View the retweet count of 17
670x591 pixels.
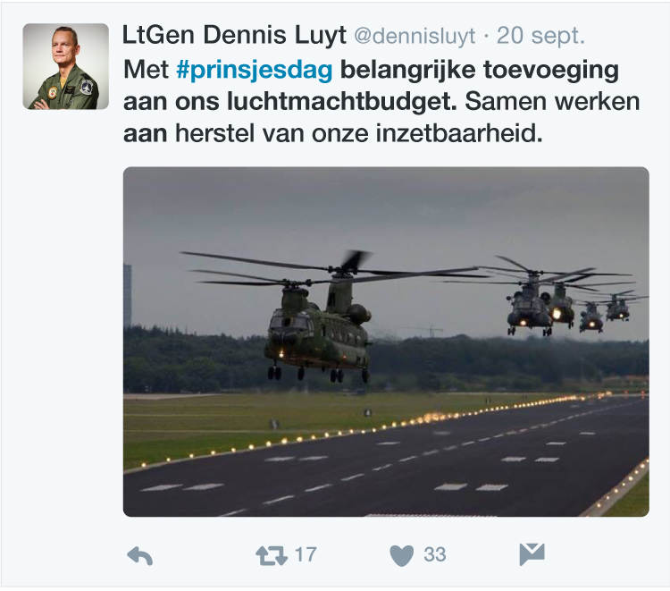[x=306, y=554]
